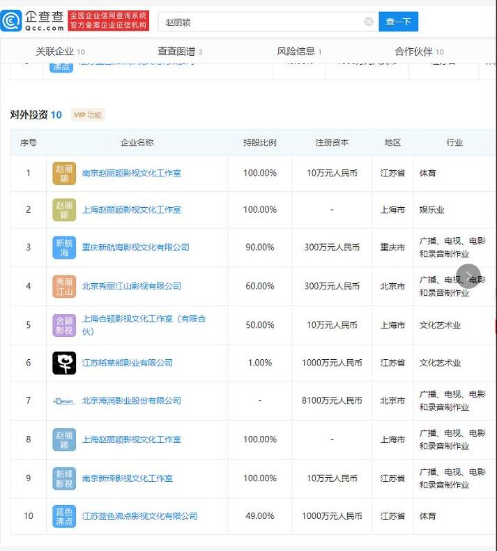The image size is (497, 551).
Task: Click the 50.00% shareholding cell
Action: click(x=260, y=325)
